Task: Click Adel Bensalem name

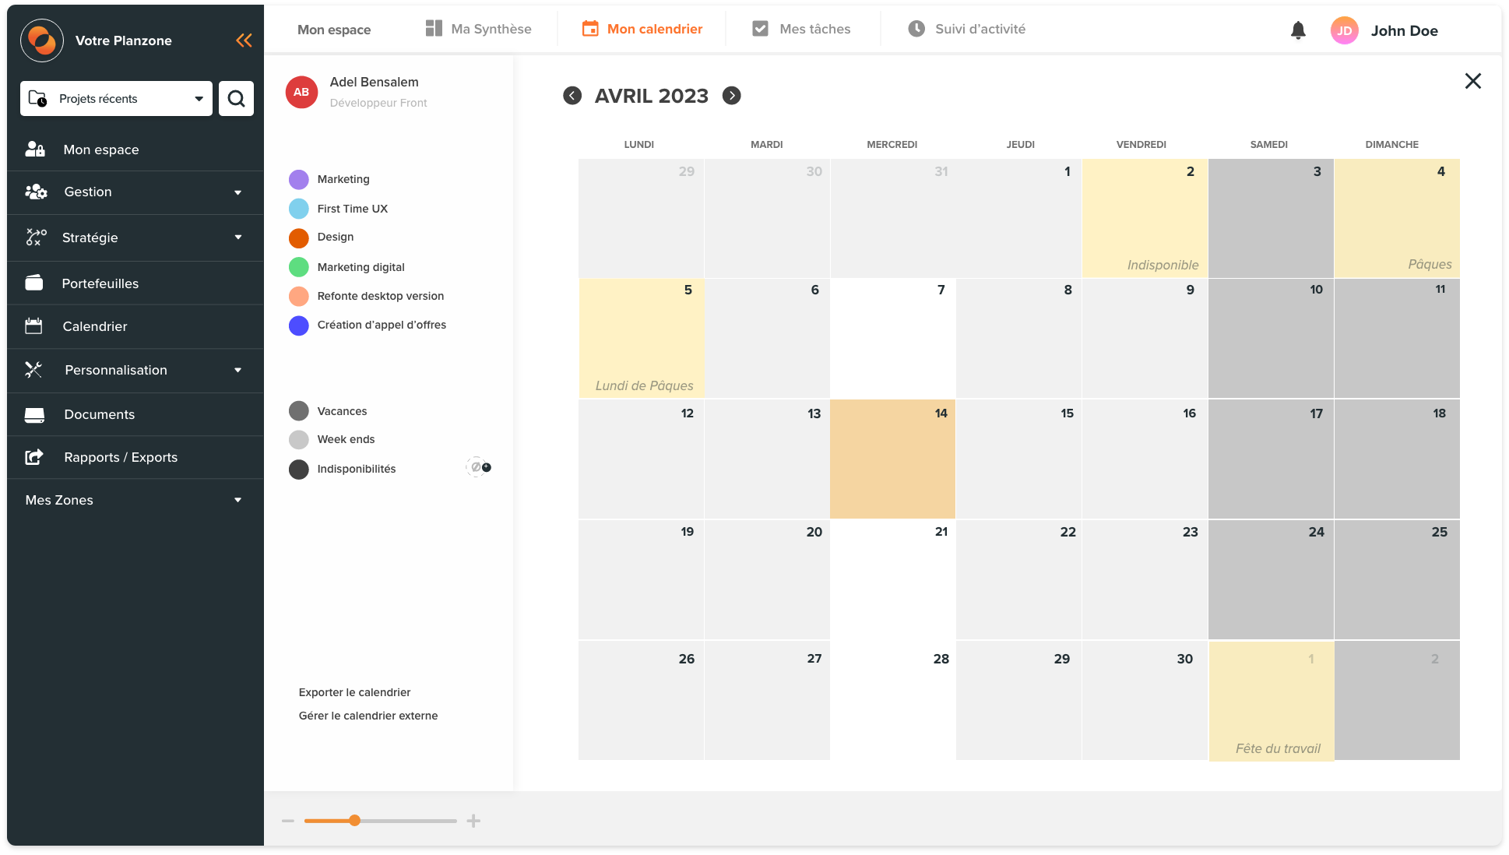Action: (x=374, y=82)
